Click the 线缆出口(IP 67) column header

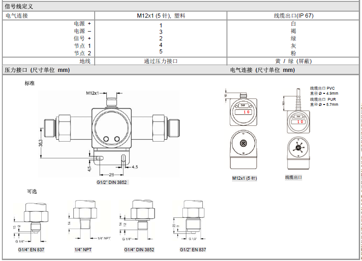pos(293,16)
